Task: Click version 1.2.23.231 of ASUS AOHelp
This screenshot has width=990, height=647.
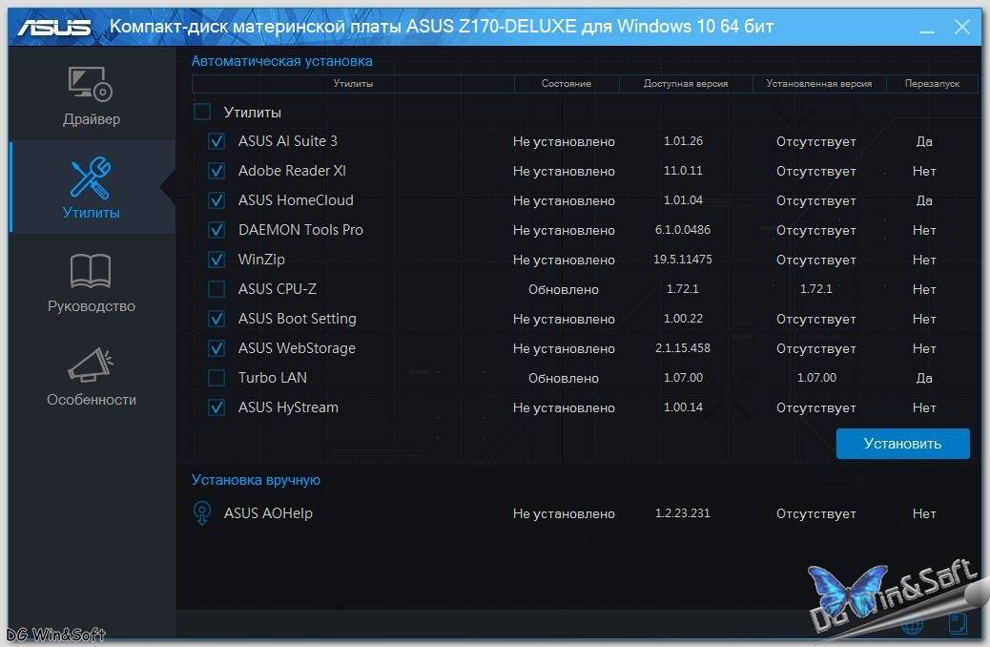Action: tap(683, 513)
